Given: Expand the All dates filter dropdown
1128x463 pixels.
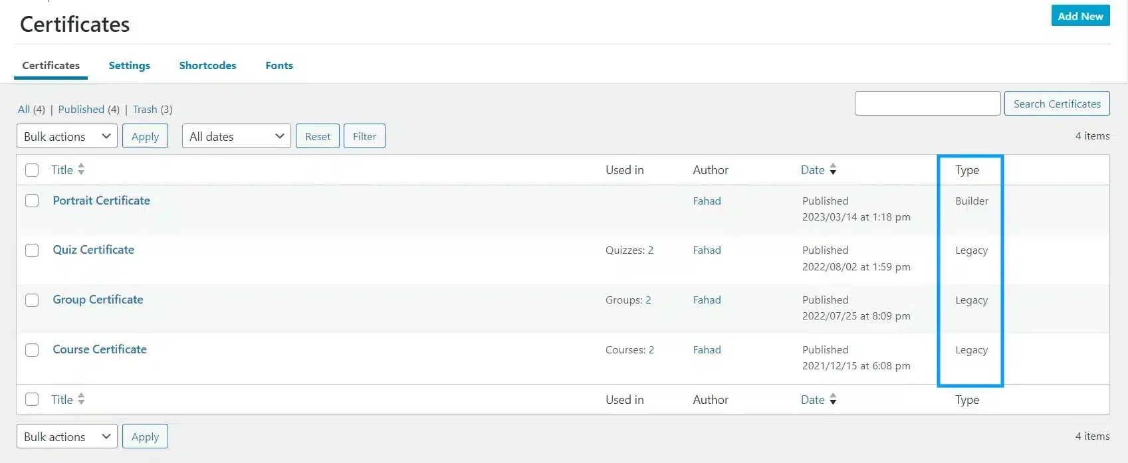Looking at the screenshot, I should 236,136.
